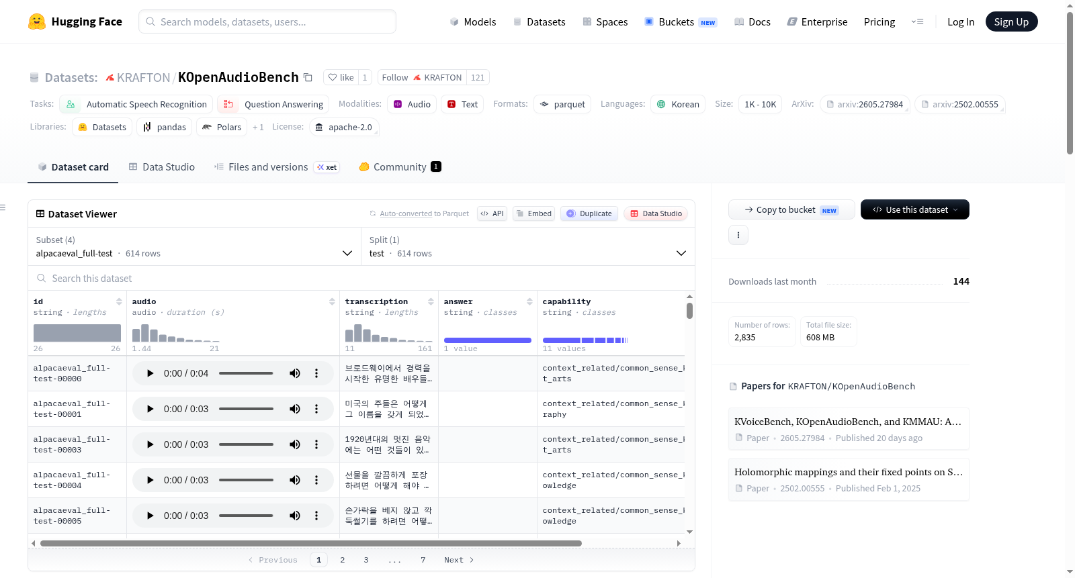Open the Community tab
The height and width of the screenshot is (578, 1075).
pos(400,167)
